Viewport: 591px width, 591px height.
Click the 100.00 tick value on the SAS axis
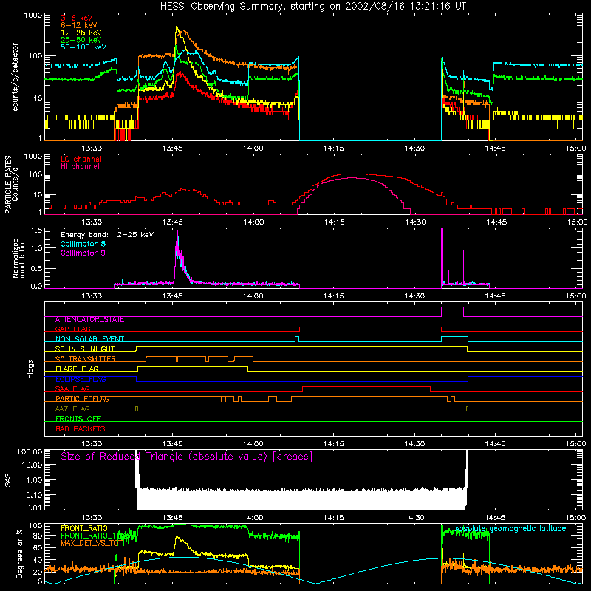(30, 452)
